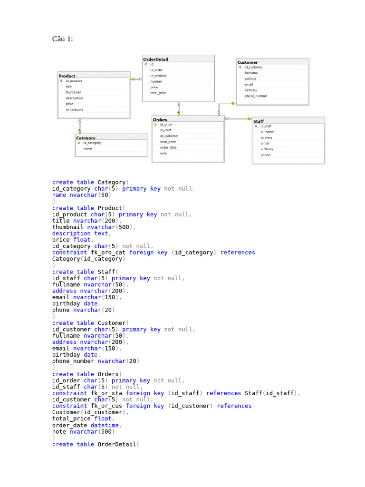Select the 'phone_number' field in Customer diagram
This screenshot has width=365, height=487.
pos(256,96)
